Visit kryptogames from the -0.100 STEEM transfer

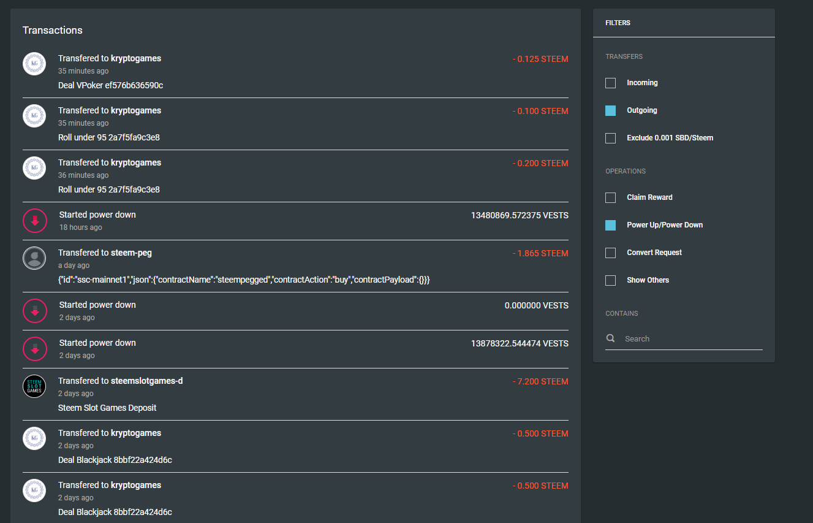point(136,110)
